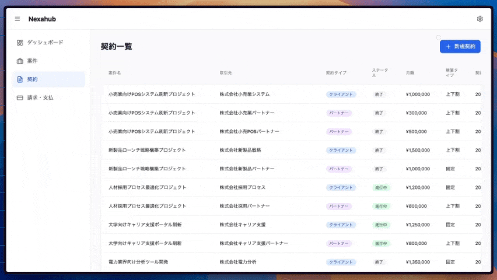Screen dimensions: 497x280
Task: Go to 請求・支払 section
Action: tap(40, 97)
